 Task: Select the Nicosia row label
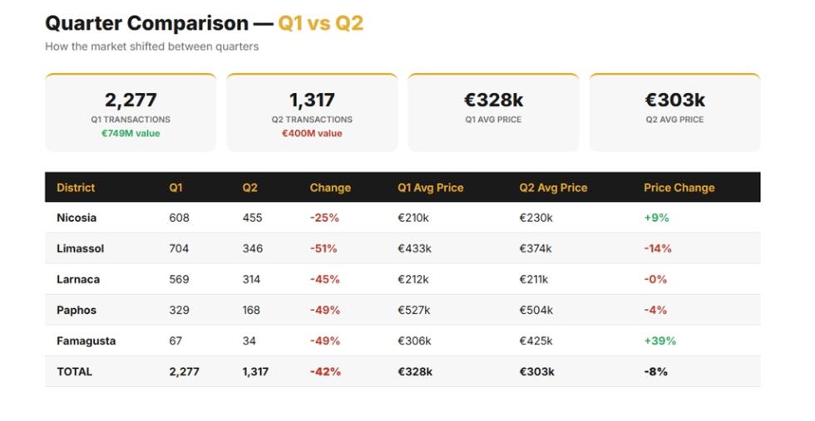tap(77, 218)
